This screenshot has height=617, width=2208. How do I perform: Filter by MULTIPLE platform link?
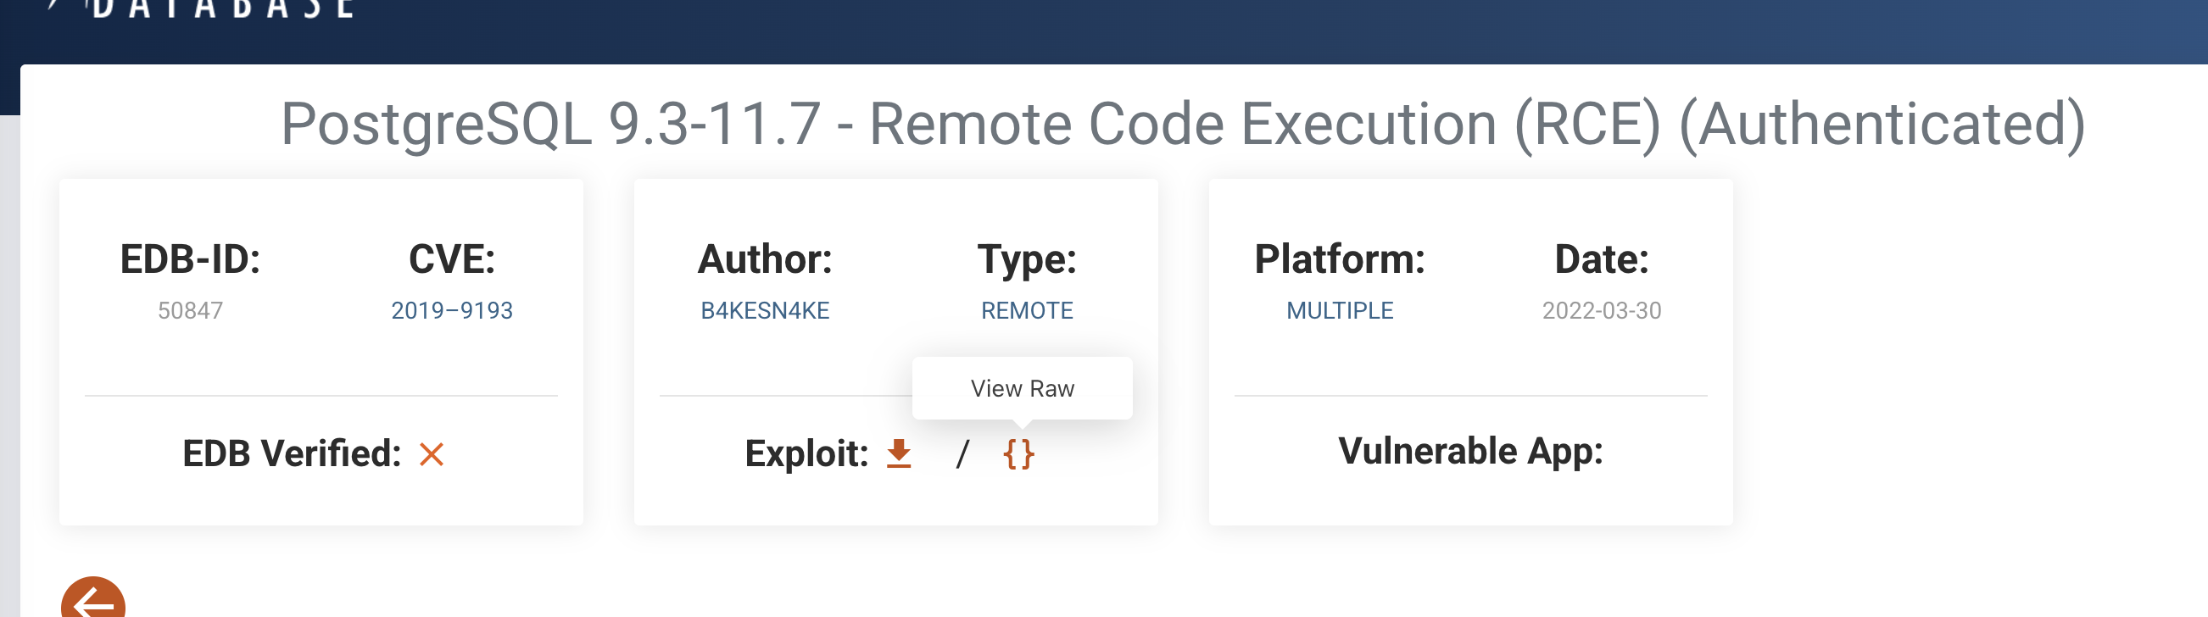click(x=1340, y=310)
